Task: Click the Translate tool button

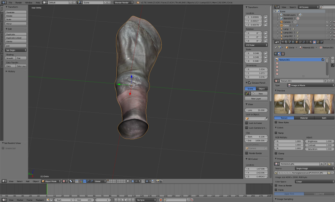Action: (x=16, y=13)
